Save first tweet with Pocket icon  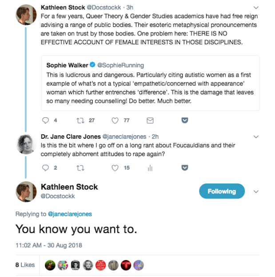click(185, 120)
